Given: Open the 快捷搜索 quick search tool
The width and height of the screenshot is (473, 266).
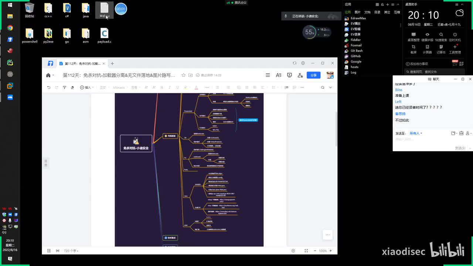Looking at the screenshot, I should coord(441,37).
